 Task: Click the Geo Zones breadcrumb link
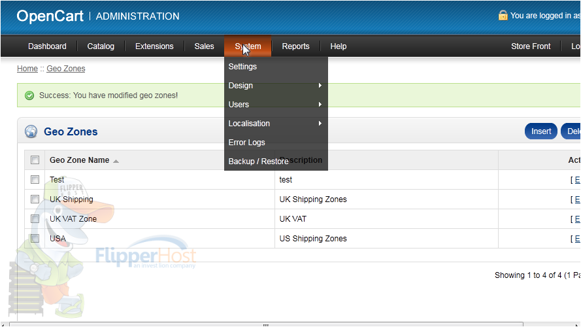tap(66, 69)
